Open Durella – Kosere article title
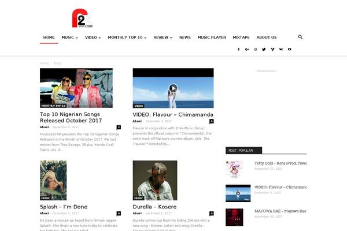 coord(154,207)
